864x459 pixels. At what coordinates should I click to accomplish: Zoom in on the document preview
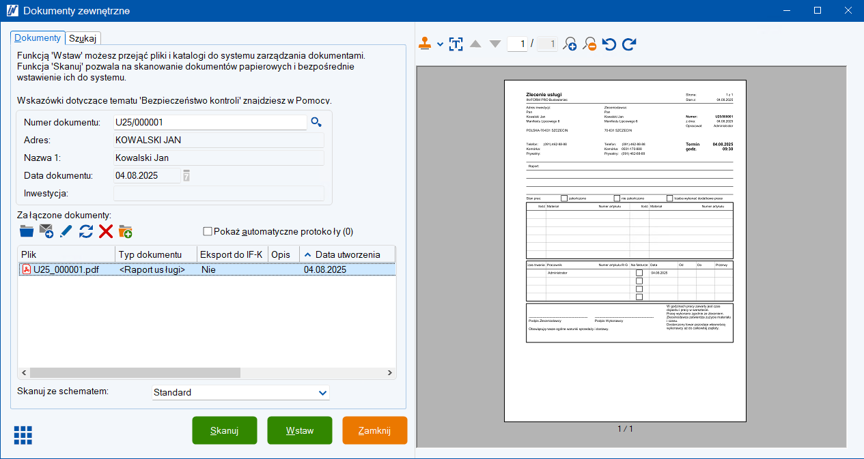pos(570,44)
